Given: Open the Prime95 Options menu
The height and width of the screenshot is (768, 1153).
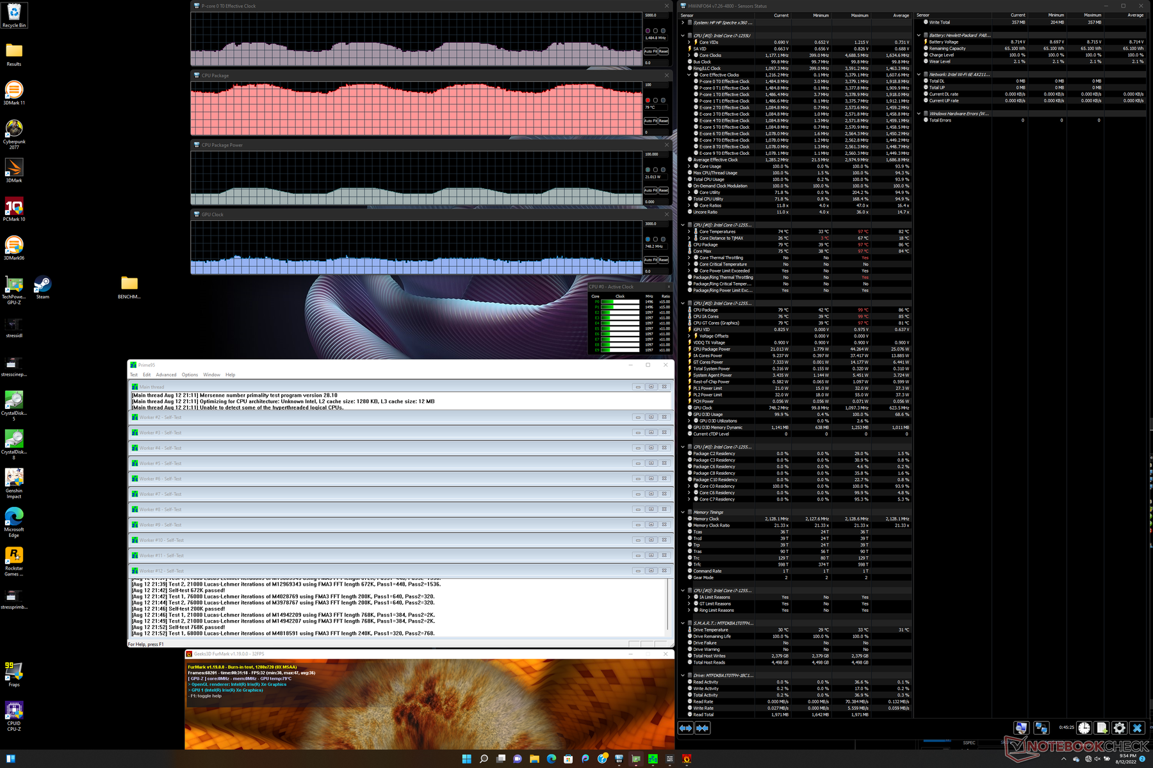Looking at the screenshot, I should pyautogui.click(x=190, y=375).
